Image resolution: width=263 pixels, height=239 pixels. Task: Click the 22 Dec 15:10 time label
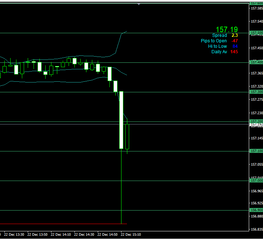point(131,235)
